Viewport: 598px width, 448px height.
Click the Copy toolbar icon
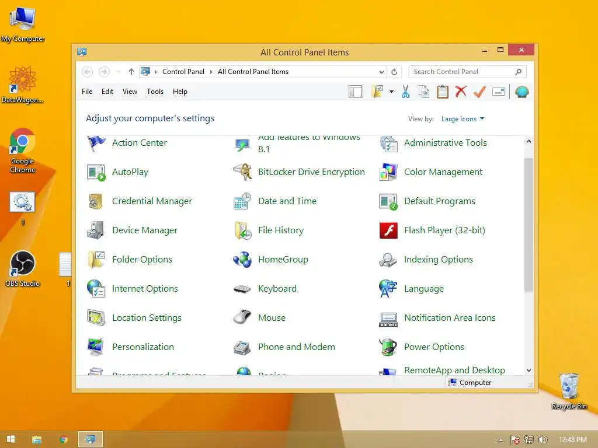[424, 92]
